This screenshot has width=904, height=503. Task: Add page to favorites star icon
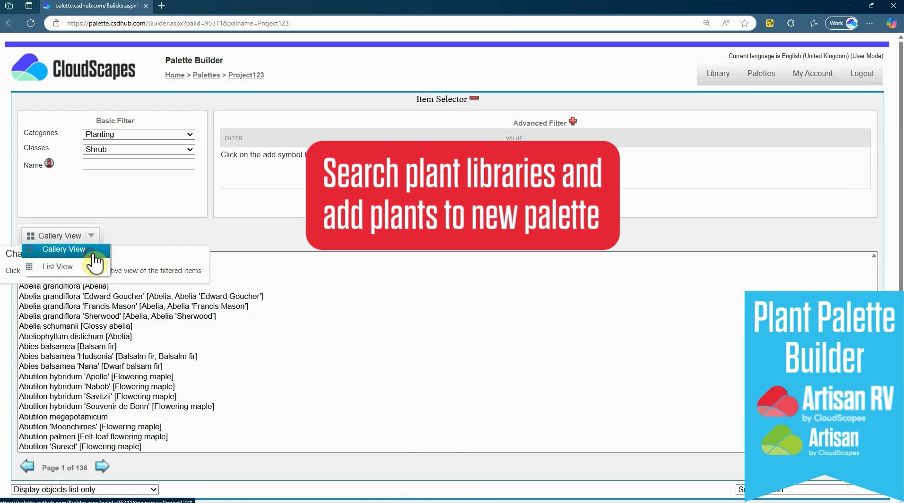745,23
